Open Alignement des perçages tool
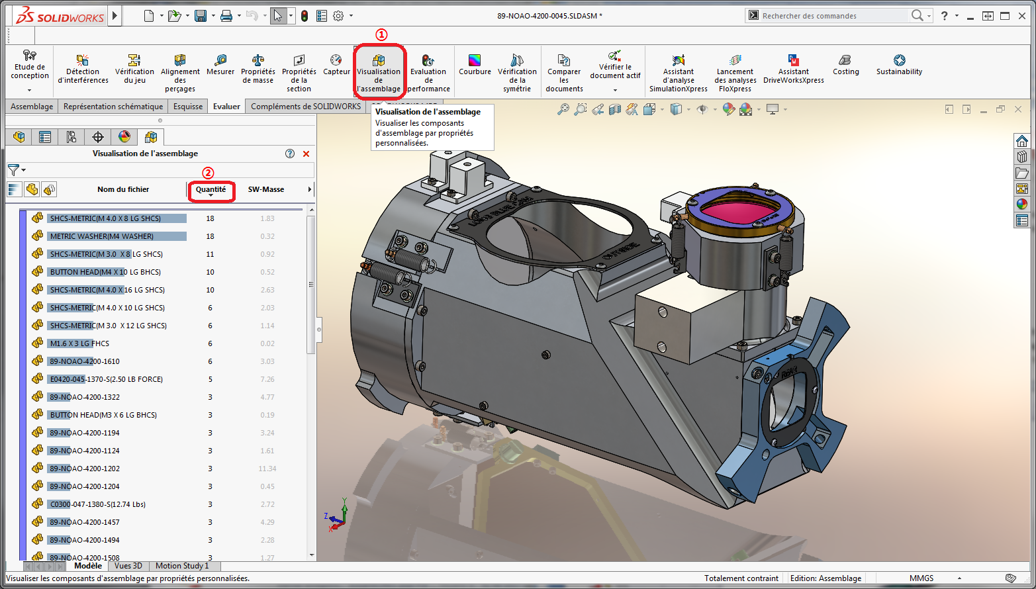 tap(180, 73)
